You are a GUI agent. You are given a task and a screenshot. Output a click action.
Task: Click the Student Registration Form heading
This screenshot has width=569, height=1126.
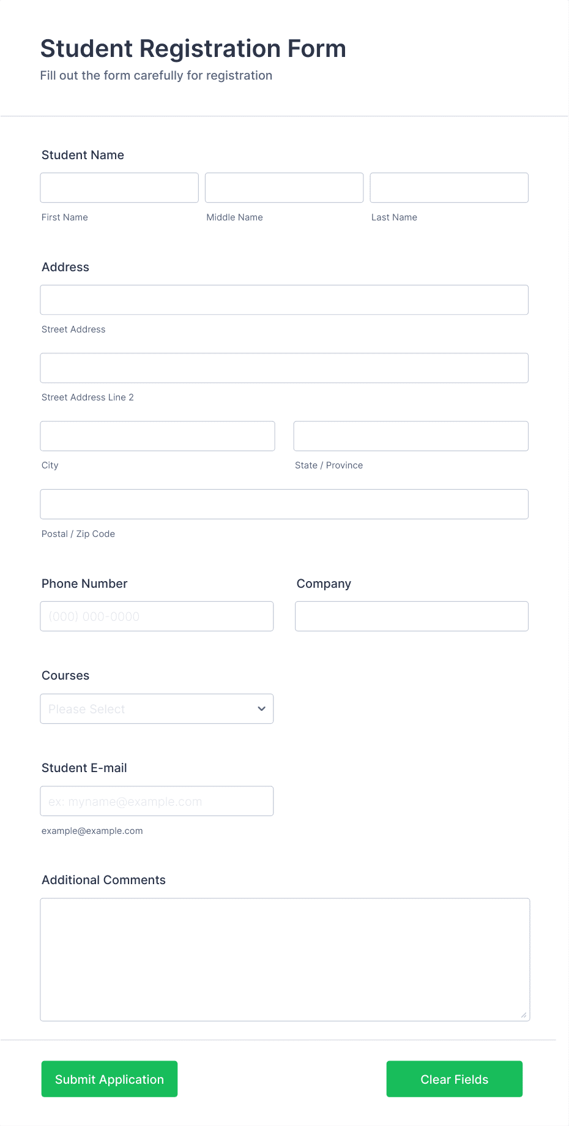click(193, 48)
